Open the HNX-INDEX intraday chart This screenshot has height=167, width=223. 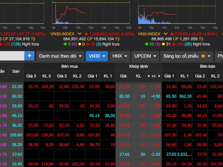click(177, 14)
